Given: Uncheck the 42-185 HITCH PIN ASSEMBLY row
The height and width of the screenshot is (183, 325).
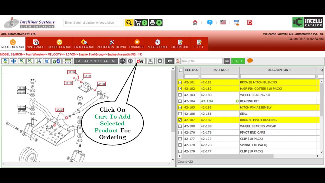Looking at the screenshot, I should 180,108.
